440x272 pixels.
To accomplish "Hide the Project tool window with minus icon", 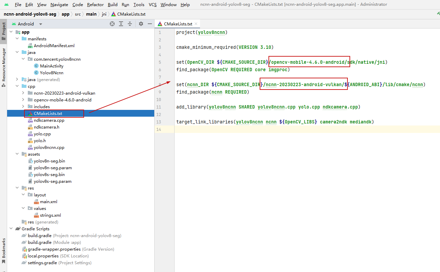I will (x=149, y=24).
